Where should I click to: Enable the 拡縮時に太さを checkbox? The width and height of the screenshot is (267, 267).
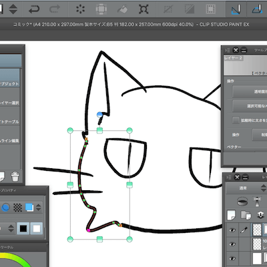point(236,120)
